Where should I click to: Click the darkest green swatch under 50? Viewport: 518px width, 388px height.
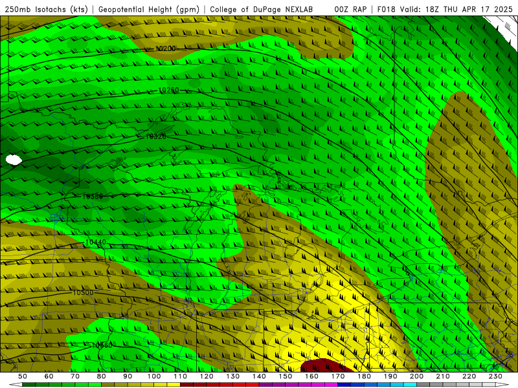[29, 385]
